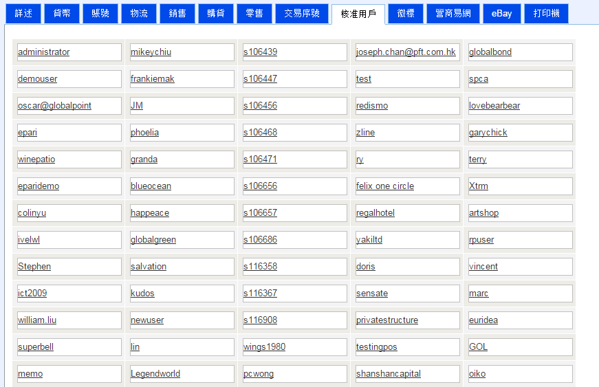This screenshot has width=599, height=387.
Task: Open user oscar@globalpoint
Action: click(x=54, y=105)
